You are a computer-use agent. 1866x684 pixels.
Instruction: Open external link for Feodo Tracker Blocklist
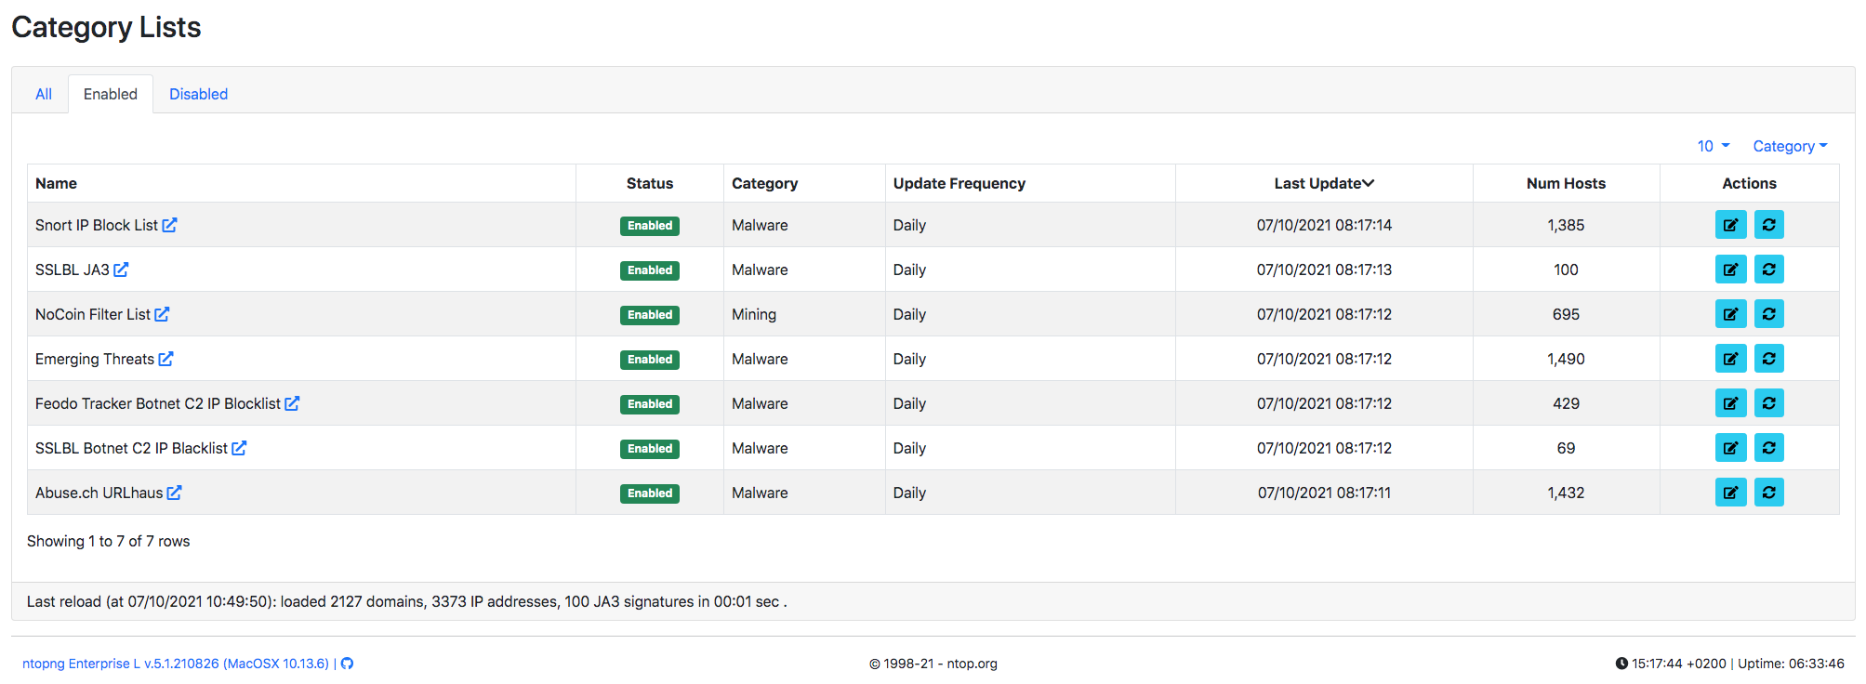(x=292, y=403)
